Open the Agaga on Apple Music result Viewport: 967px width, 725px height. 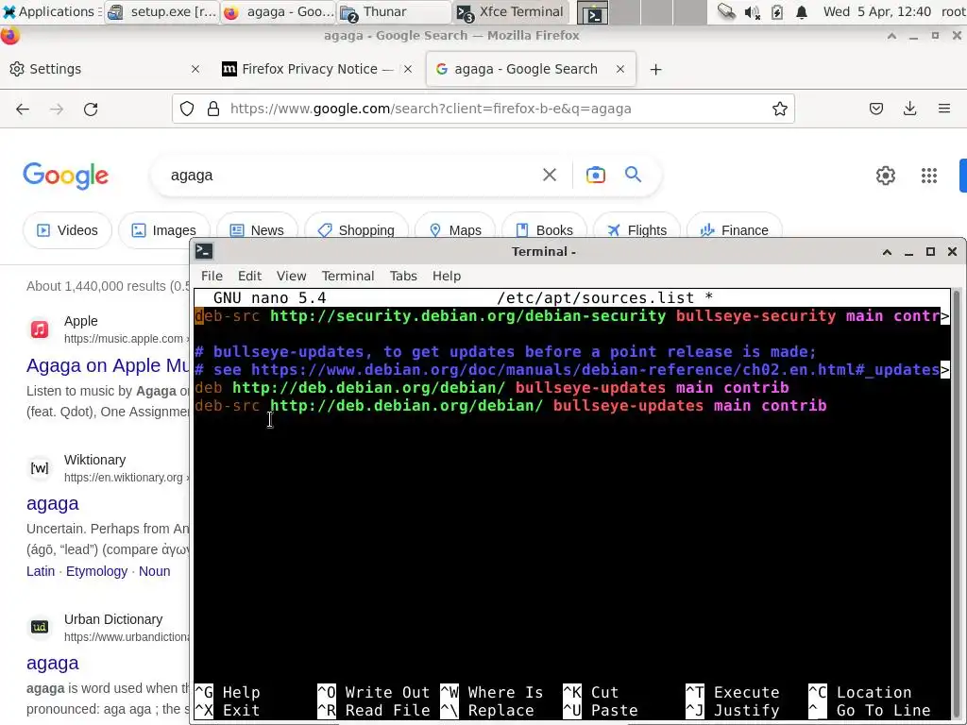coord(108,365)
